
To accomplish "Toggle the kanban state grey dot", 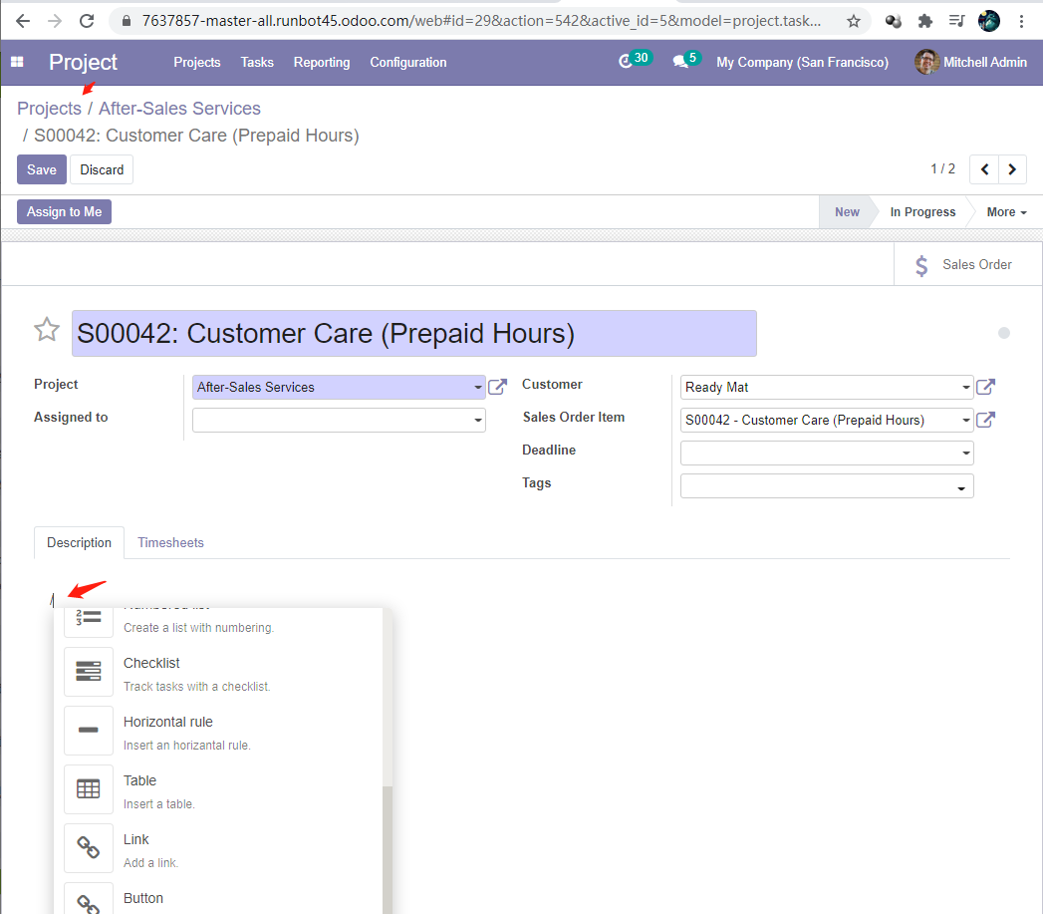I will click(1004, 333).
